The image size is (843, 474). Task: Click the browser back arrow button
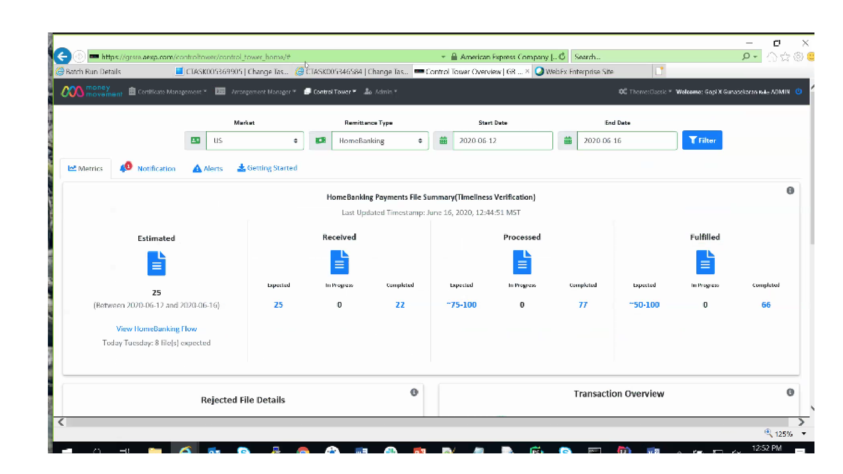[62, 56]
